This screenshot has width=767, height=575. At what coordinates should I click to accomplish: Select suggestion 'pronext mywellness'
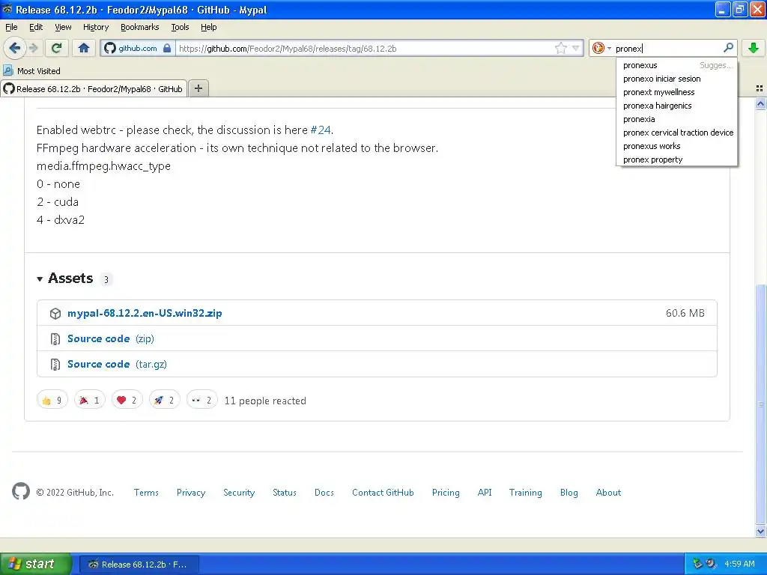coord(677,92)
